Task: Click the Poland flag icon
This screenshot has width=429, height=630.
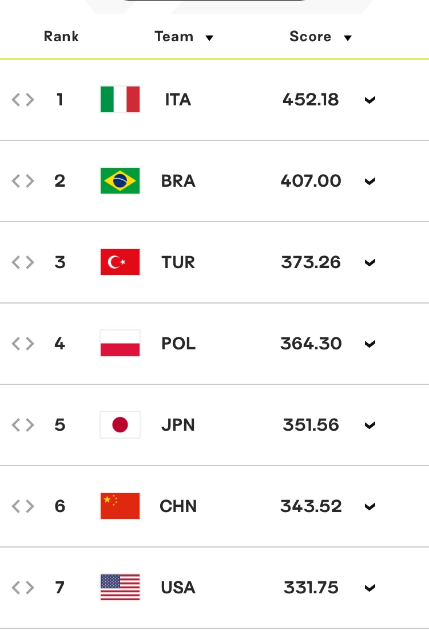Action: (120, 344)
